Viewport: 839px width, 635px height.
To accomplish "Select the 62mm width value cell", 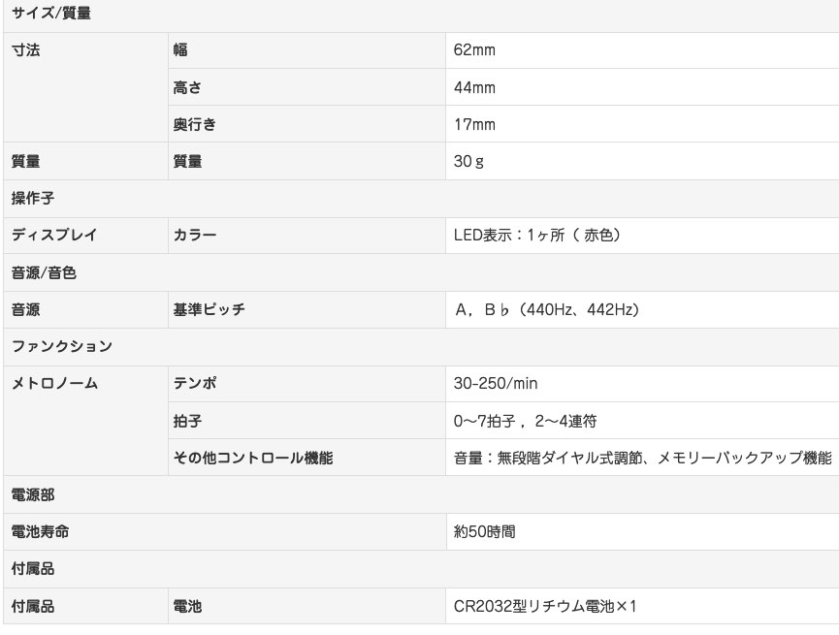I will point(642,50).
